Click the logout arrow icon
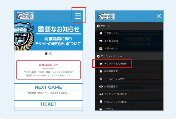The image size is (176, 119). 101,109
